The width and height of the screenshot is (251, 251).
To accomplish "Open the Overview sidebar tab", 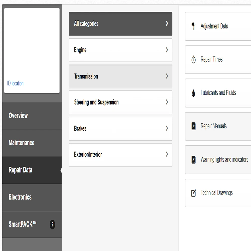I will 18,116.
